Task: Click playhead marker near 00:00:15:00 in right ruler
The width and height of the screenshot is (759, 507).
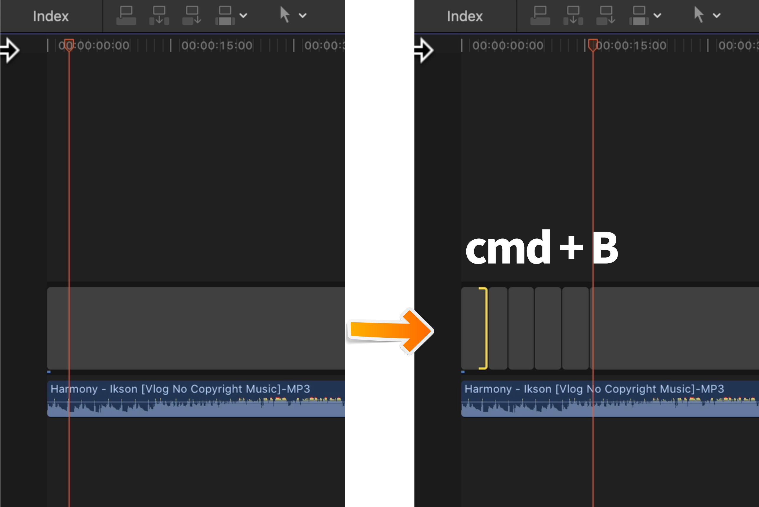Action: [593, 45]
